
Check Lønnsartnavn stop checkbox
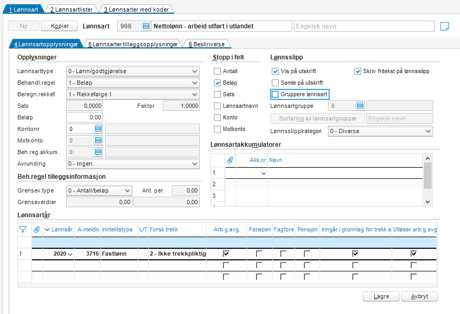pos(218,106)
